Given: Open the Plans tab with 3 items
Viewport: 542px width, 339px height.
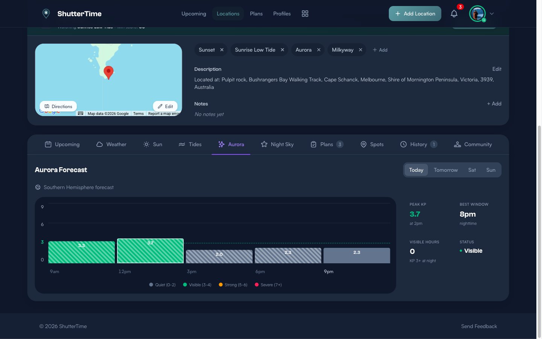Looking at the screenshot, I should [x=327, y=144].
